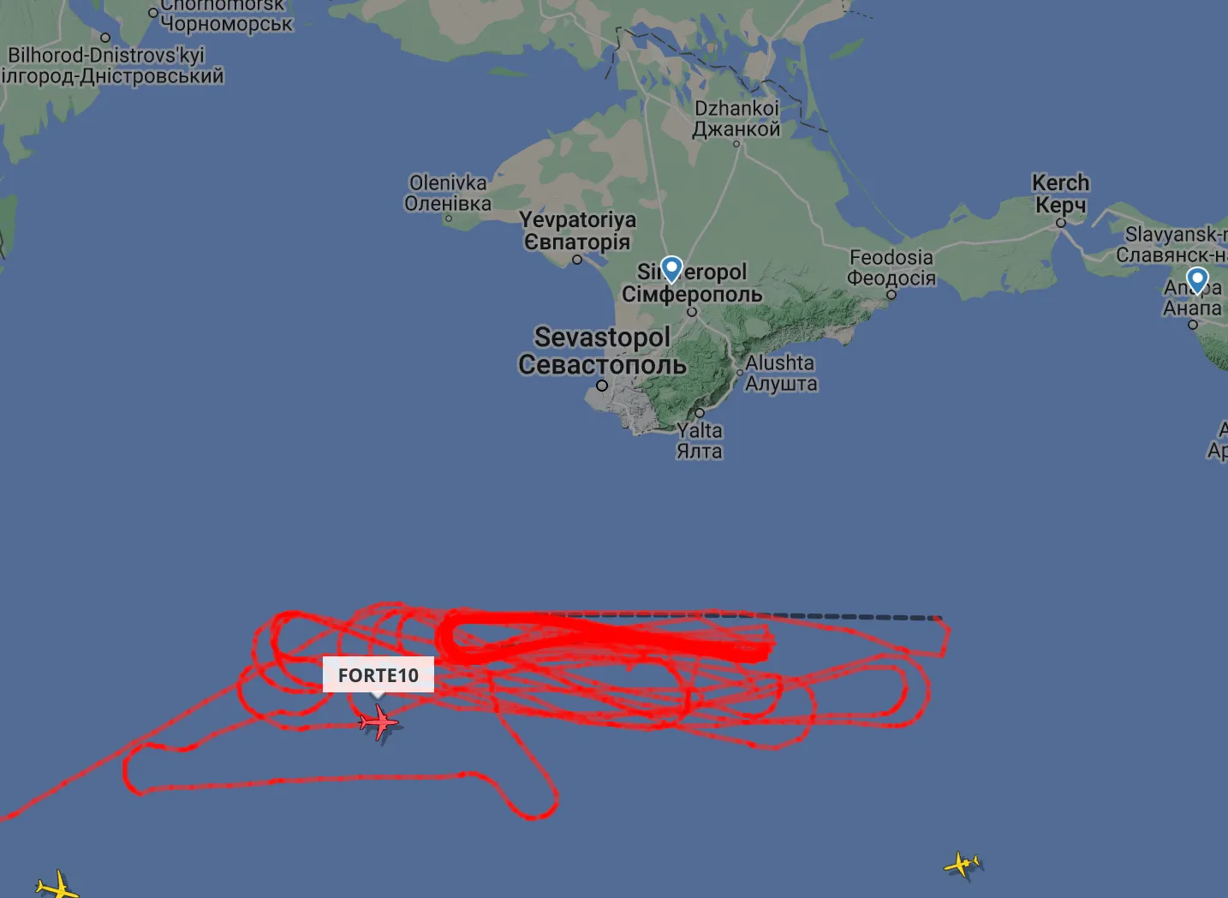Viewport: 1228px width, 898px height.
Task: Open the Simferopol airport pin
Action: [672, 270]
